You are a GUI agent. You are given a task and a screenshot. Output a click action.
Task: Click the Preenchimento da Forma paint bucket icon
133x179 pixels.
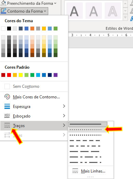pos(3,3)
